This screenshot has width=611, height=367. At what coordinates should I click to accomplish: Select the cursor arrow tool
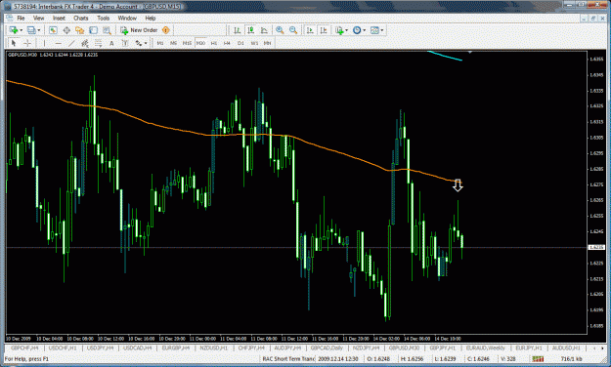point(14,43)
